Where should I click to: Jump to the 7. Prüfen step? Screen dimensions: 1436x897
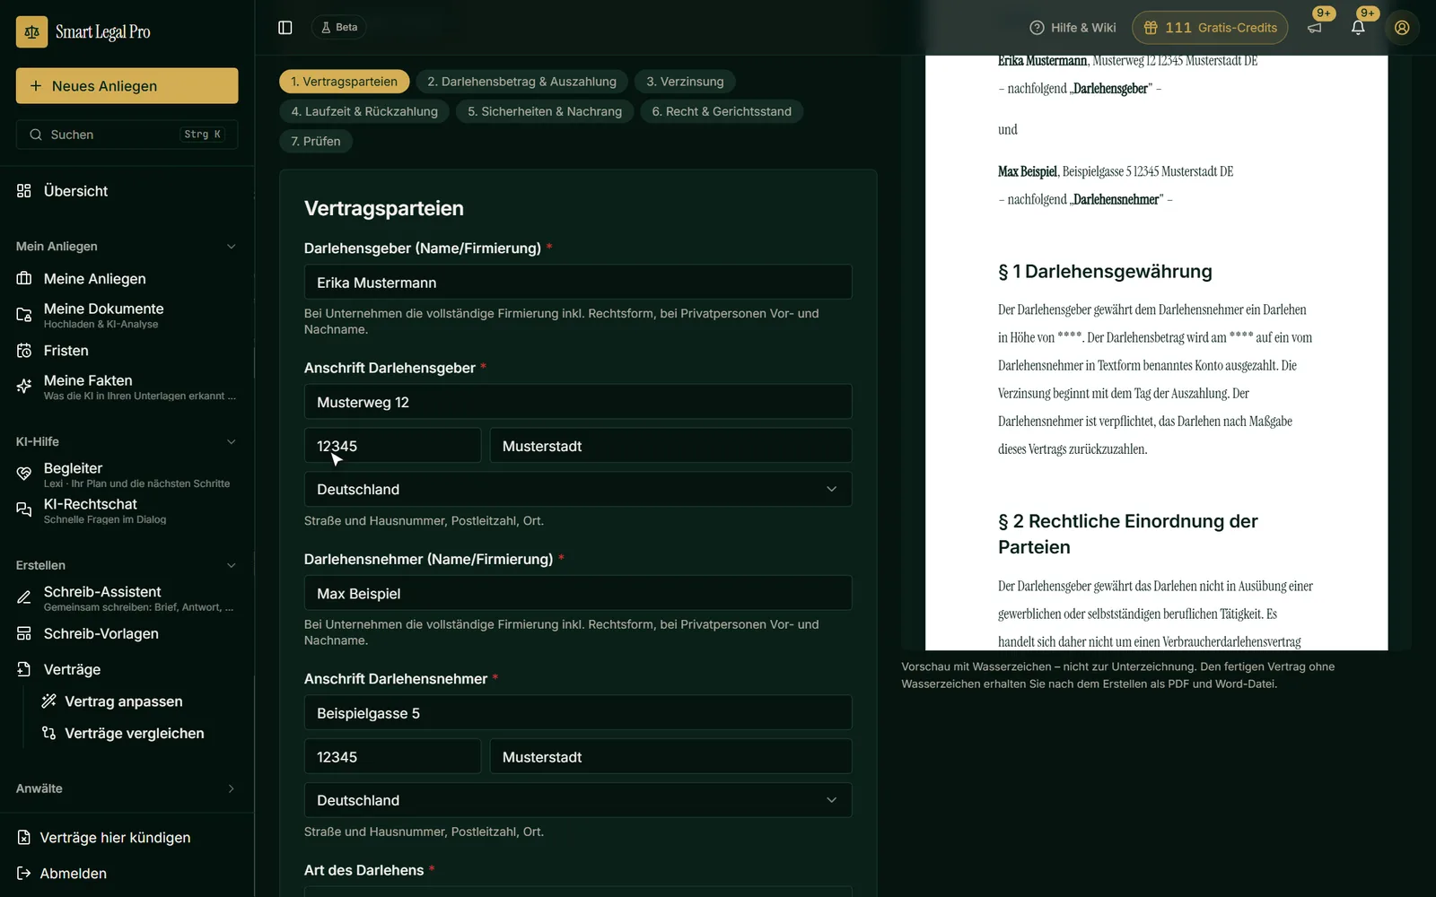(316, 142)
